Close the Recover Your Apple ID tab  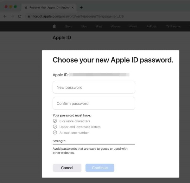pos(73,7)
